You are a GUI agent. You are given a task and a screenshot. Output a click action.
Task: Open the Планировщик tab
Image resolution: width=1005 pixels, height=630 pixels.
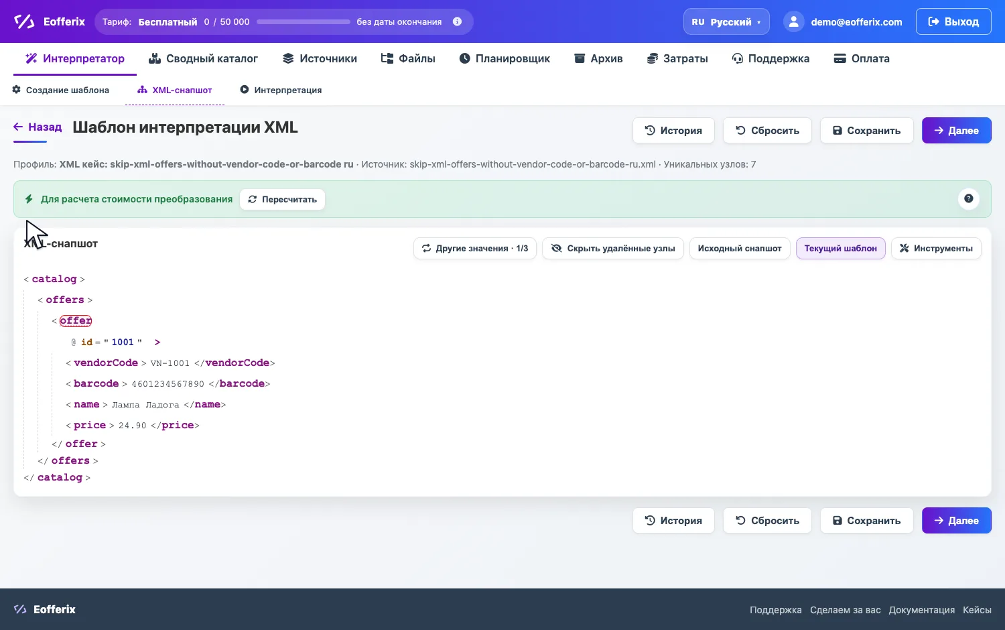[x=505, y=59]
